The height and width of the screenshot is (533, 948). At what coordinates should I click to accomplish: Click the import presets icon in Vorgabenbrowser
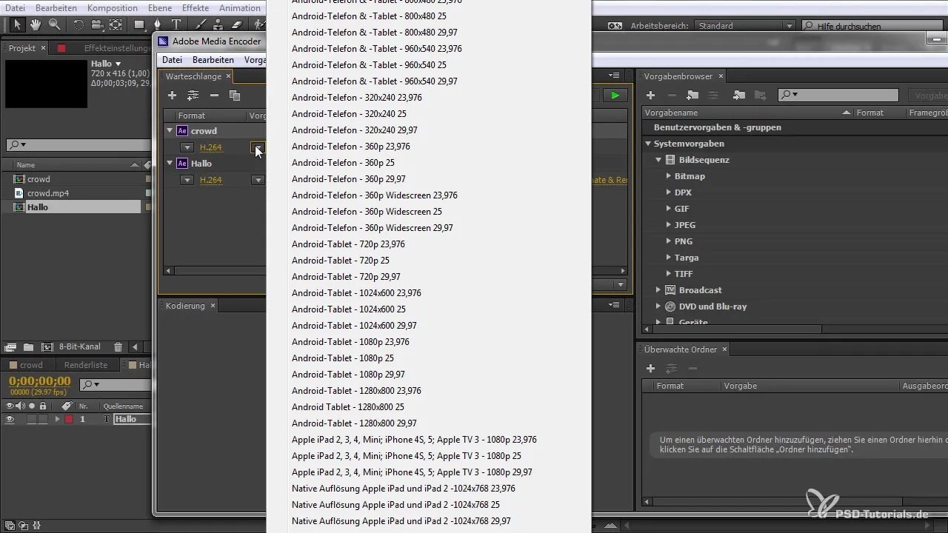click(x=738, y=95)
